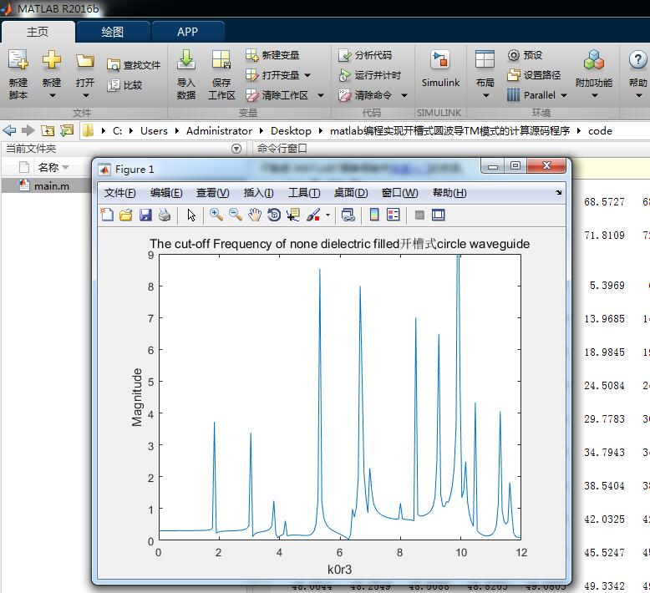
Task: Open the Tools (工具) menu in Figure 1
Action: click(x=304, y=193)
